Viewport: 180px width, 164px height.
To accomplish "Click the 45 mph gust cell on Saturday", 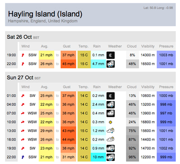I will click(68, 64).
